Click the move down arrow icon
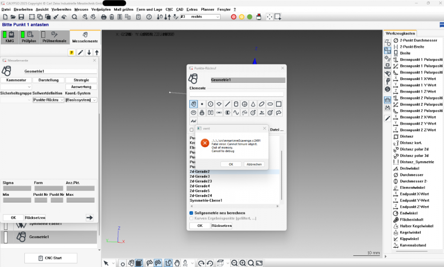The image size is (444, 267). coord(89,53)
